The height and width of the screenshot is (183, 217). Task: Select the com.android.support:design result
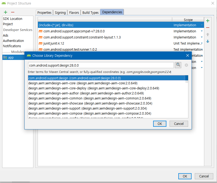106,78
